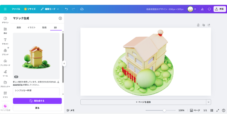Click the 戻る button
Image resolution: width=227 pixels, height=118 pixels.
click(x=37, y=108)
